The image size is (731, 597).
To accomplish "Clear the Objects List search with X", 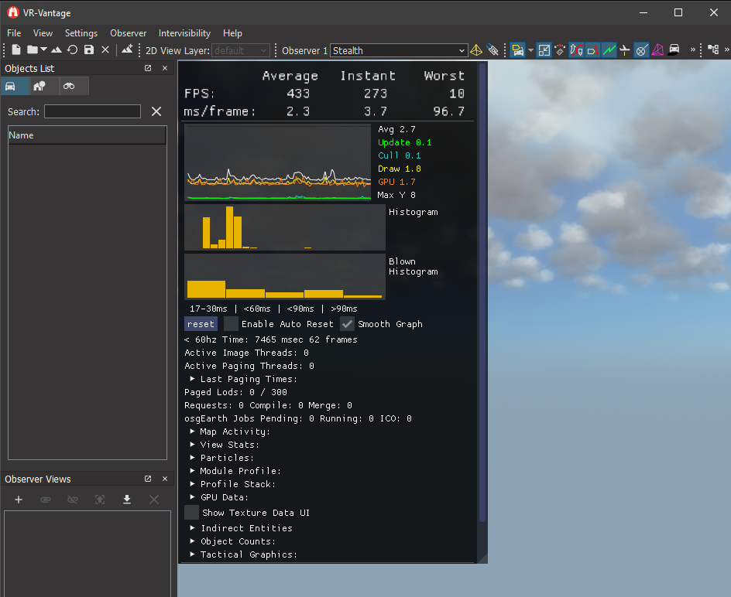I will (x=156, y=111).
